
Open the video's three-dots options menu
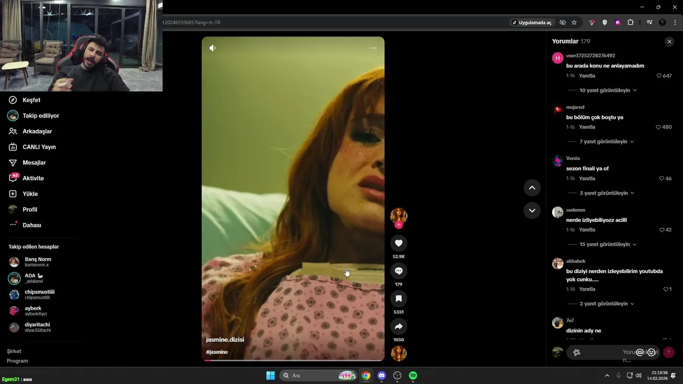(373, 48)
